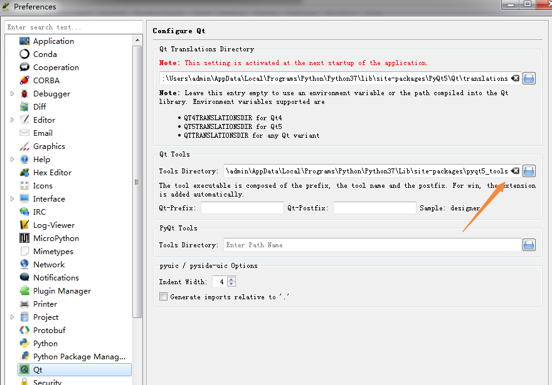The image size is (552, 385).
Task: Increase the Indent Width value
Action: (232, 279)
